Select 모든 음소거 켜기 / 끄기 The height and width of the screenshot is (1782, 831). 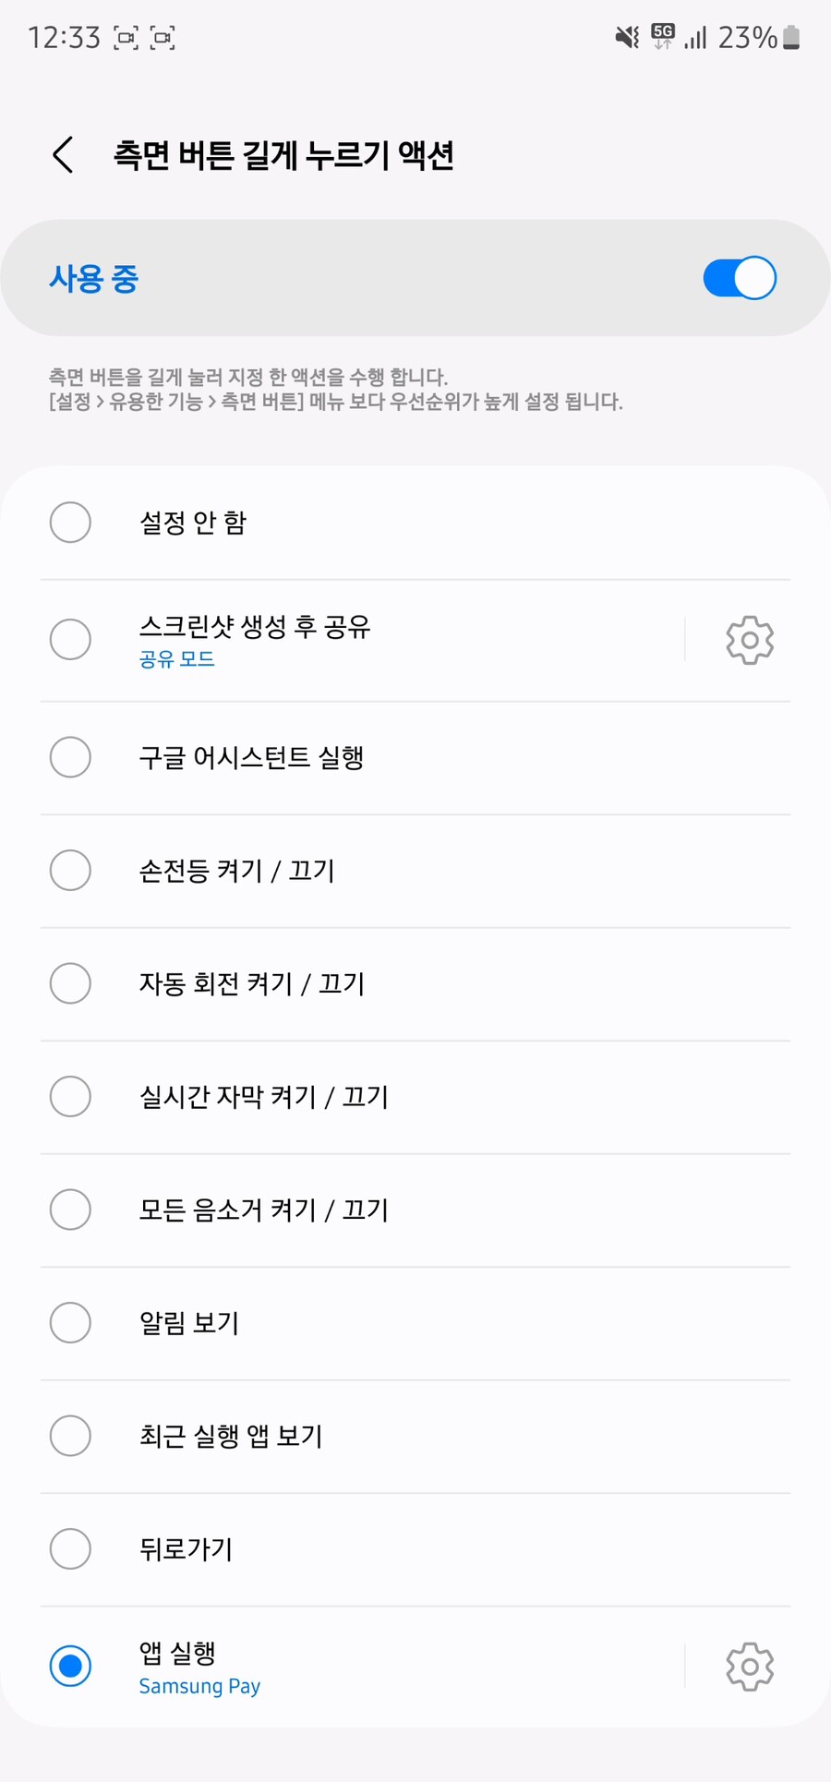pos(415,1210)
